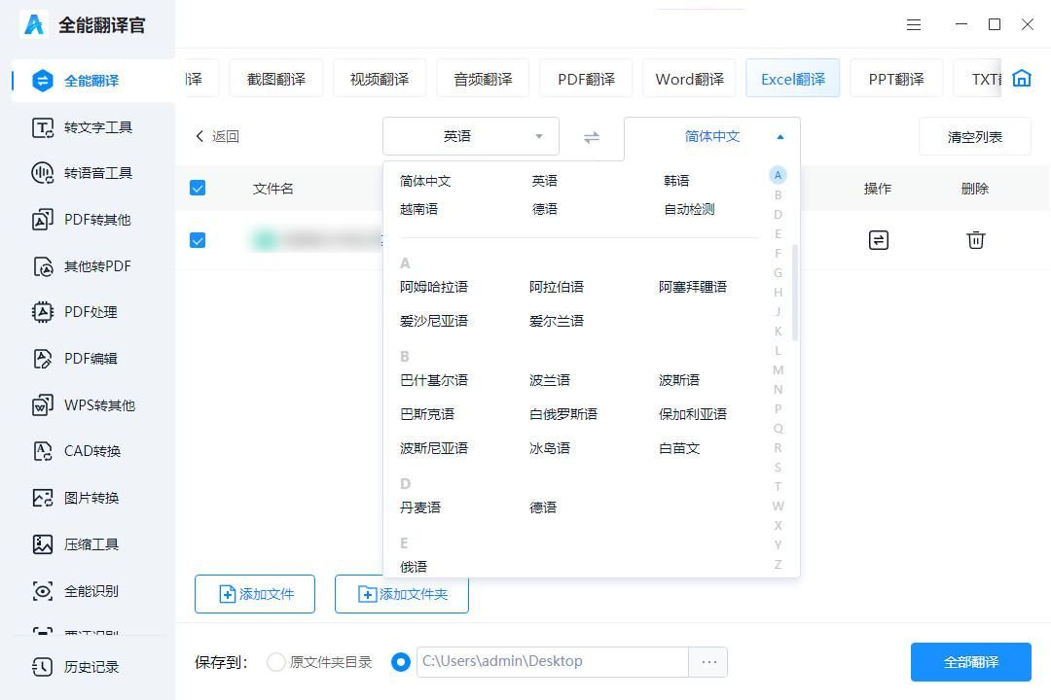Uncheck the file row checkbox
Screen dimensions: 1051x700
pos(198,240)
